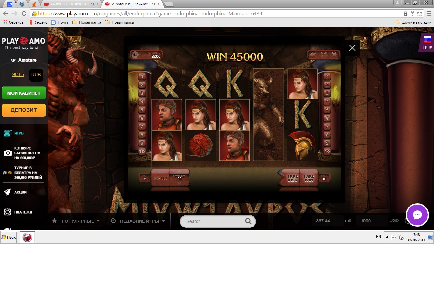Click the magnifier search icon

click(248, 221)
